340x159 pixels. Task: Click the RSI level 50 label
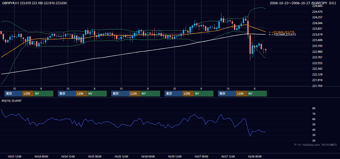coord(314,124)
